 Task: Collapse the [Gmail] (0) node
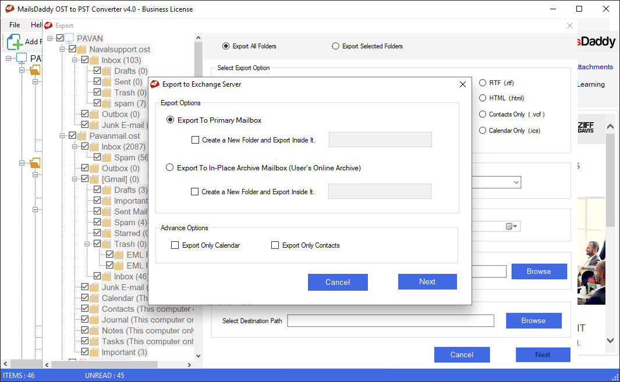pyautogui.click(x=75, y=179)
